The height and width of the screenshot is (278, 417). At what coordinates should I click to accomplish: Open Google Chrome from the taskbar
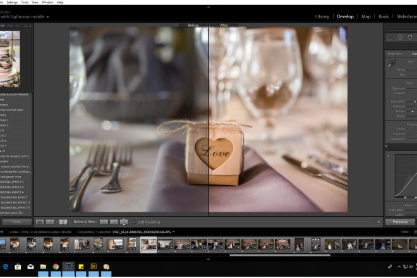[56, 267]
